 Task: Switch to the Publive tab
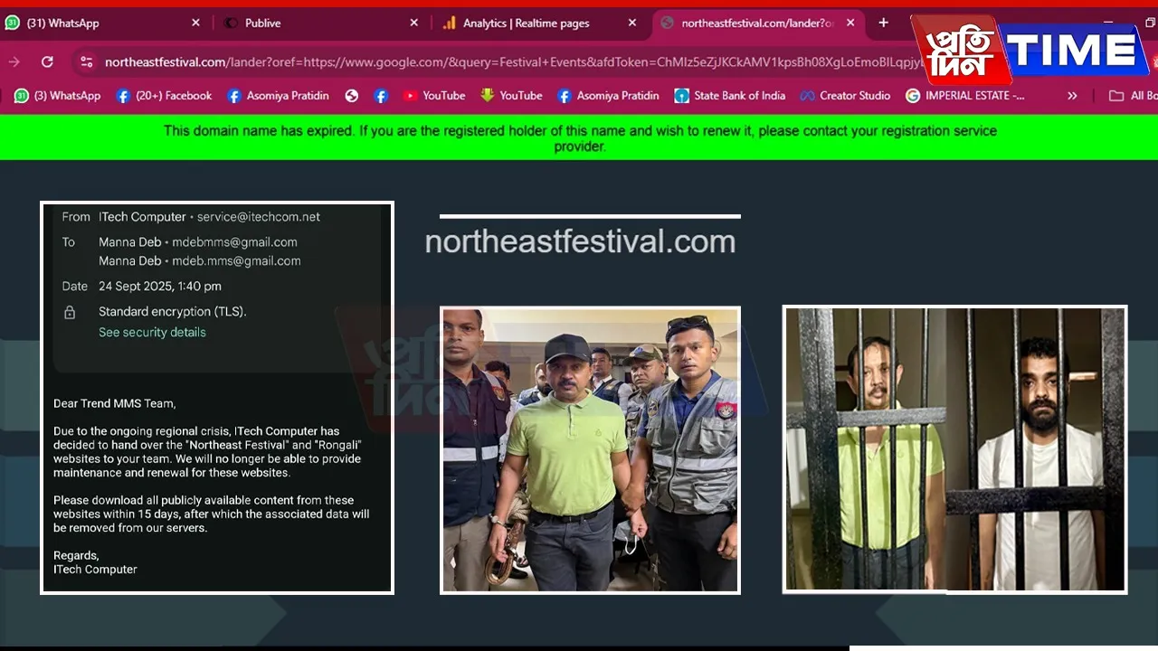click(262, 23)
